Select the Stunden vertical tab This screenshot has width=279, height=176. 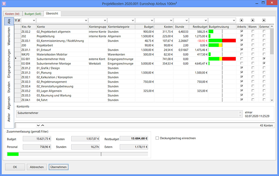tap(9, 87)
